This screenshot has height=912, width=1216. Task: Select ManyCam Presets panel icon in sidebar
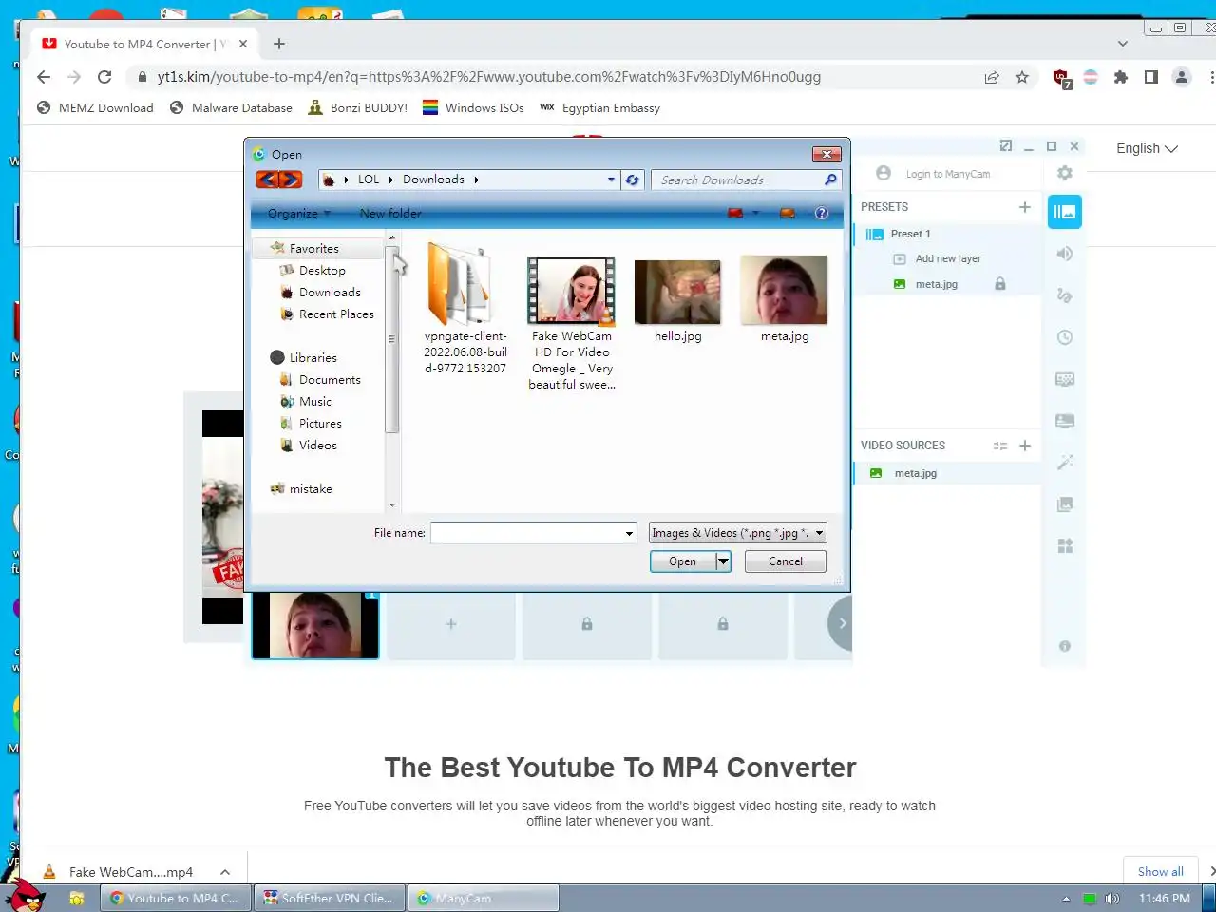(x=1065, y=212)
